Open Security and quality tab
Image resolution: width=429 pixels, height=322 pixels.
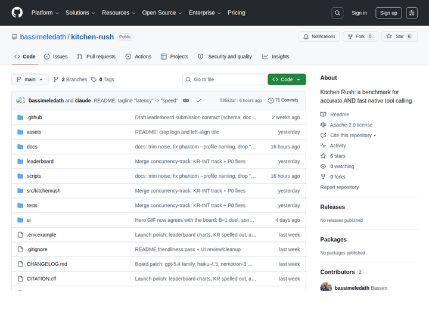[225, 57]
